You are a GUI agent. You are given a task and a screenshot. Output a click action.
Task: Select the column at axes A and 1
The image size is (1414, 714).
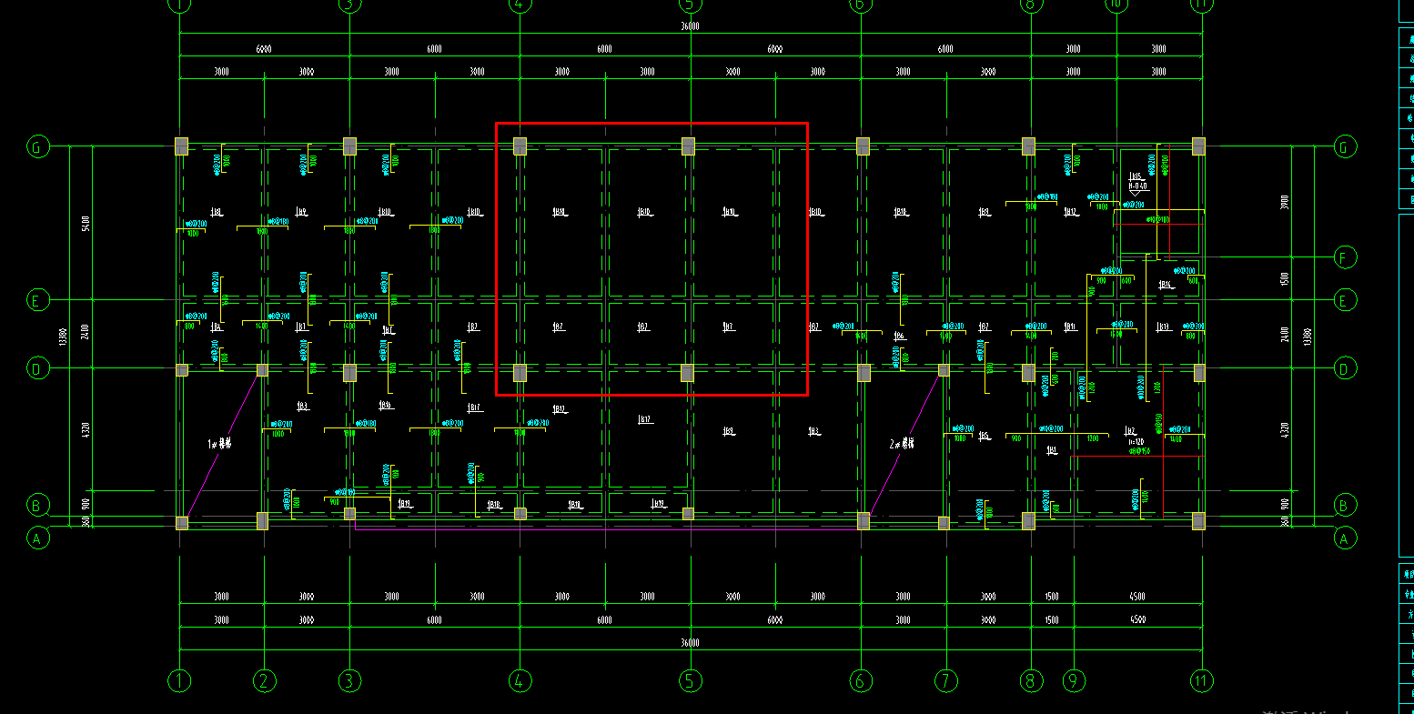coord(181,523)
